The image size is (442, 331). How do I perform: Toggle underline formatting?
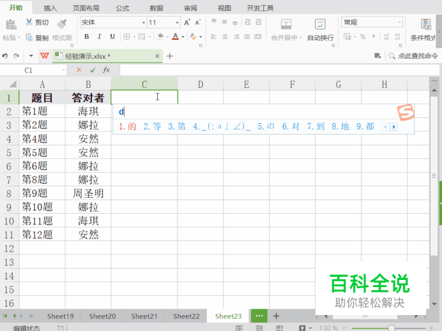[112, 36]
